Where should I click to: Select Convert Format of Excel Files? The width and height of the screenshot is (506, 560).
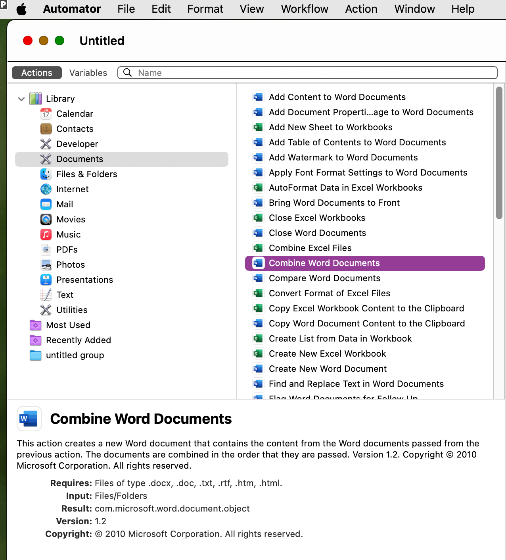pyautogui.click(x=330, y=293)
